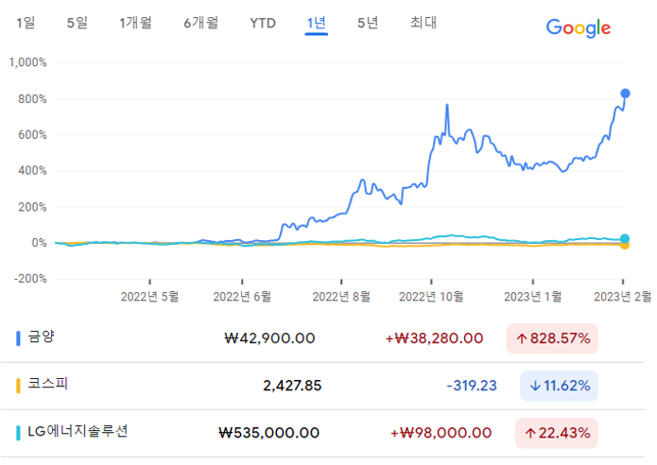Click the Google logo
This screenshot has height=465, width=657.
click(578, 27)
